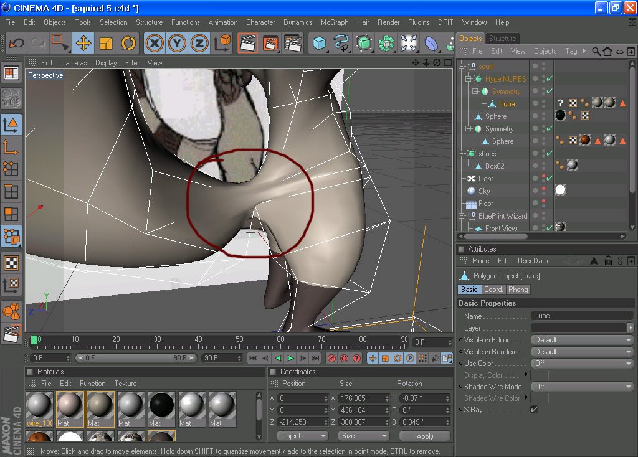The width and height of the screenshot is (638, 457).
Task: Select the Move tool
Action: (x=83, y=43)
